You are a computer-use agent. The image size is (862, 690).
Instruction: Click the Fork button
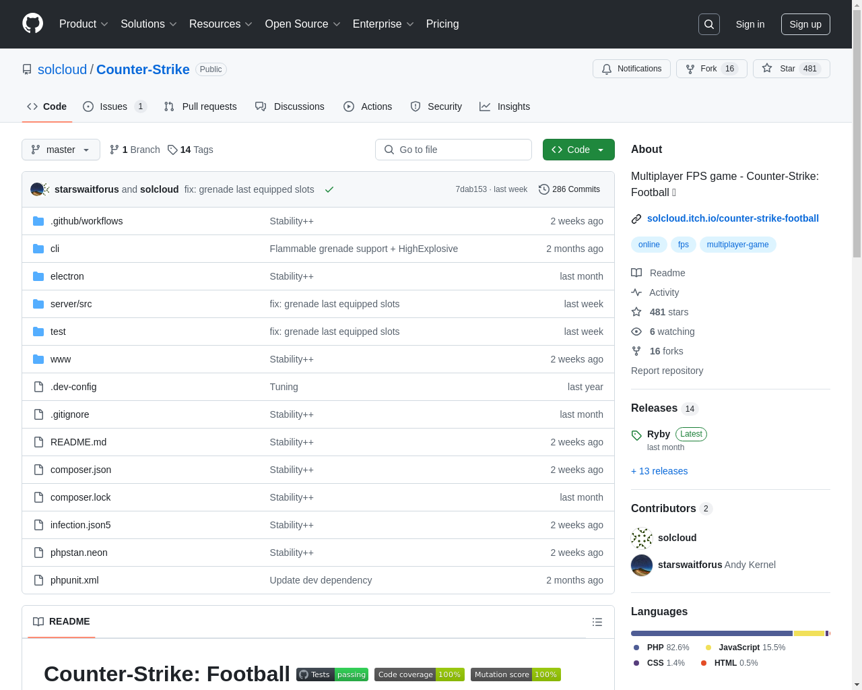711,69
